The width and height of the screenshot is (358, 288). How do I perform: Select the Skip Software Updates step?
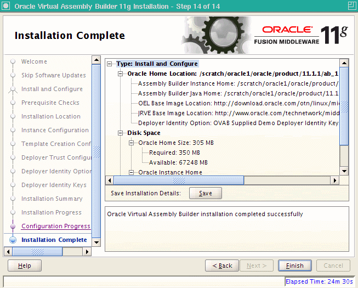(54, 75)
